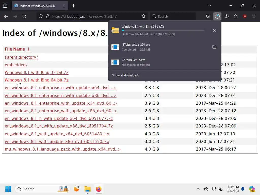Open the weather widget showing 76°
Image resolution: width=260 pixels, height=195 pixels.
coord(77,189)
